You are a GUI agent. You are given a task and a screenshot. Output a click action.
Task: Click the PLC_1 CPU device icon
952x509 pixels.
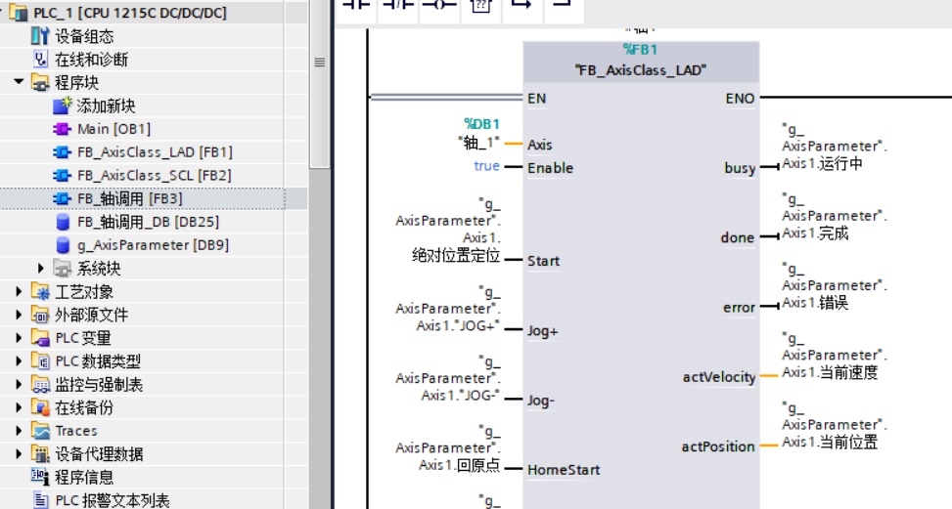point(19,13)
